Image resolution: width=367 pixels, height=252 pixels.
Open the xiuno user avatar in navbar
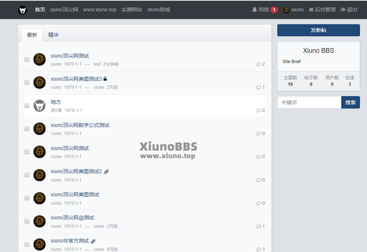coord(286,10)
